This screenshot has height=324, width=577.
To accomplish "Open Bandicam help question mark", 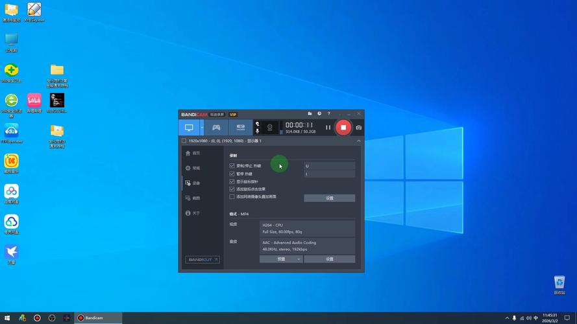I will (x=329, y=114).
